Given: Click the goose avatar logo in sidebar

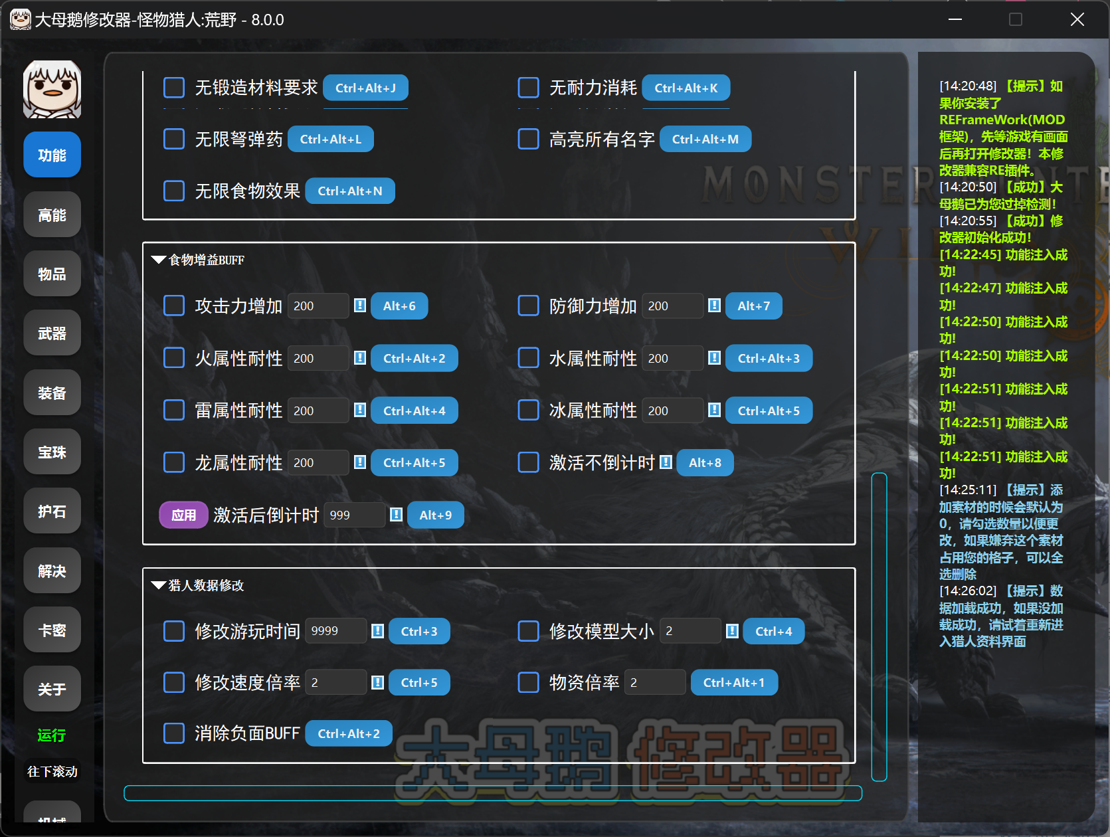Looking at the screenshot, I should pyautogui.click(x=52, y=90).
